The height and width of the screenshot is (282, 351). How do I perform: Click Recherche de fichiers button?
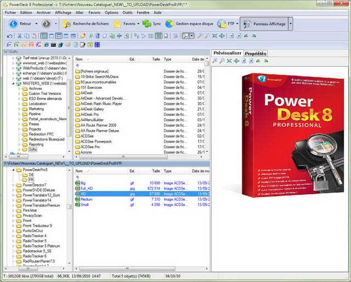point(86,24)
